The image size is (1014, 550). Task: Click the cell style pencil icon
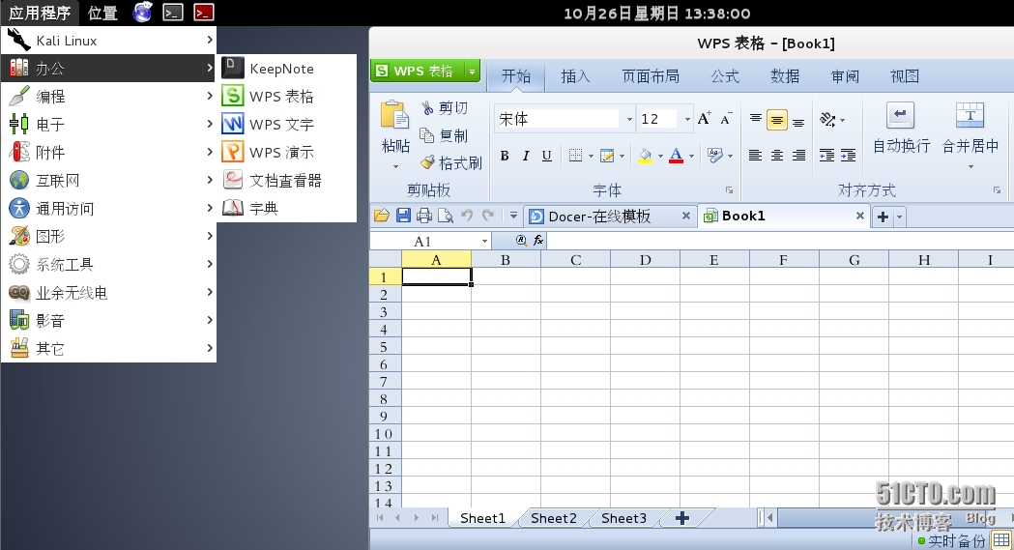pyautogui.click(x=607, y=155)
